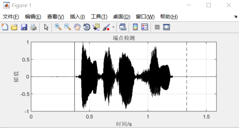Click the MATLAB logo in title bar
Image resolution: width=239 pixels, height=128 pixels.
coord(6,5)
